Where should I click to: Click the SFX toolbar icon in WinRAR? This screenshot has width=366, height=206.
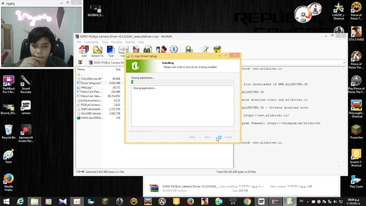(x=217, y=49)
